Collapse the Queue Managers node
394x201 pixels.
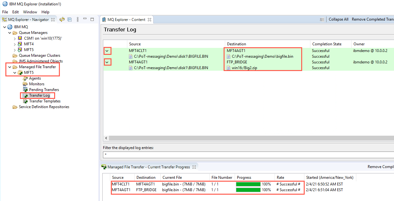[x=10, y=33]
